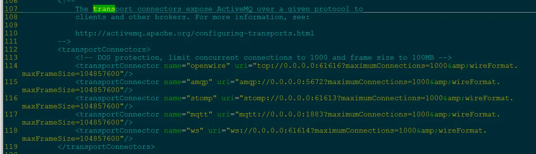
Task: Click line number 114 in gutter
Action: 11,66
